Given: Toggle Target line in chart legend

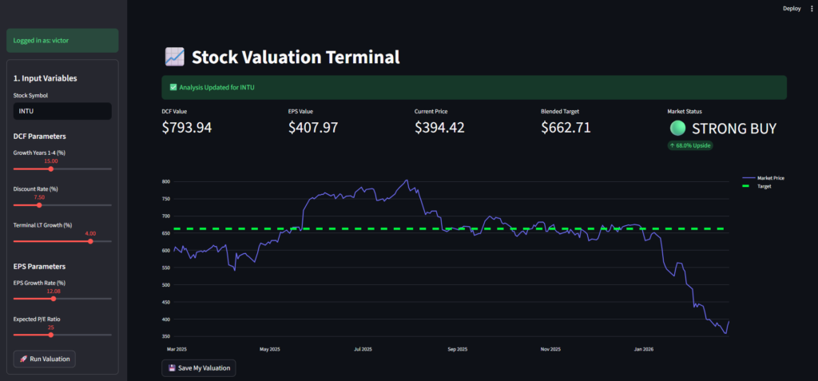Looking at the screenshot, I should coord(764,186).
